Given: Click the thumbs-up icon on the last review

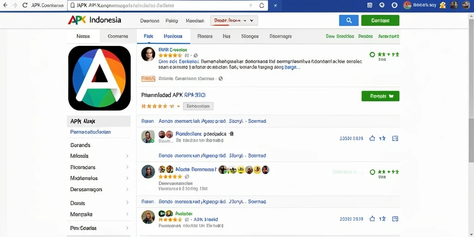Looking at the screenshot, I should 372,218.
